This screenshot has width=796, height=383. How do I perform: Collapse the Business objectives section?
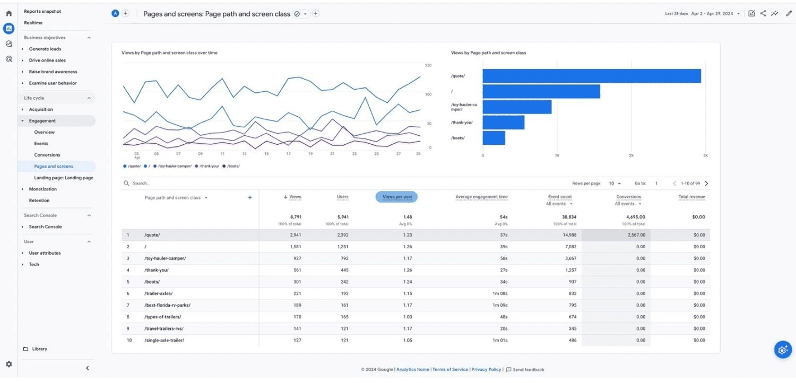89,38
